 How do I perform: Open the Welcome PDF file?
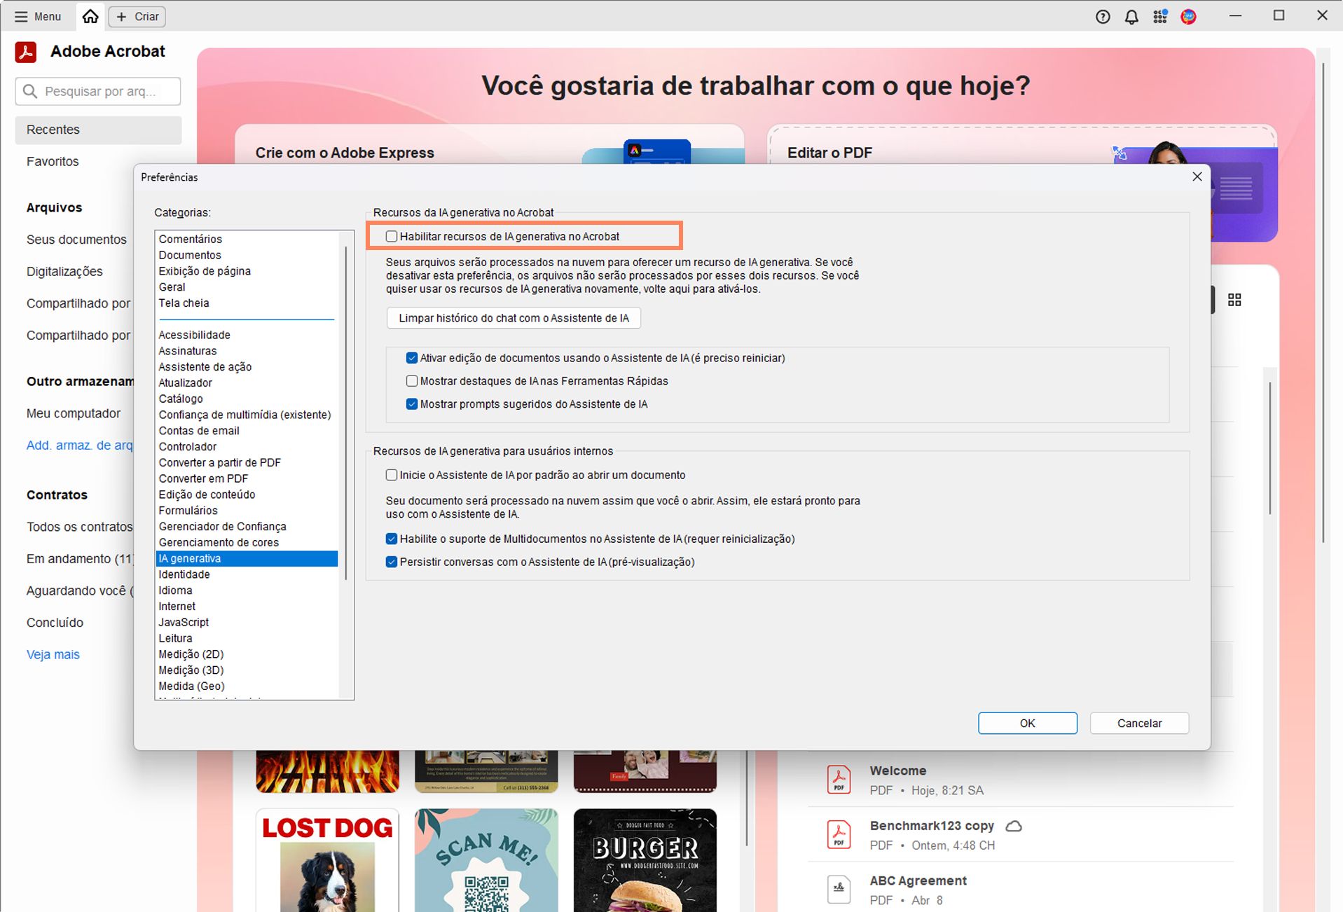(x=1021, y=780)
